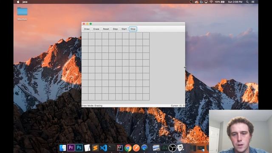Open Spotlight search in the menu bar
The height and width of the screenshot is (153, 272).
(247, 2)
